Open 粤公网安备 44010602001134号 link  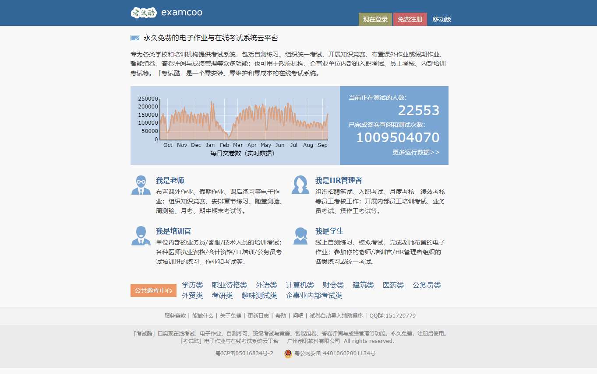pos(335,353)
